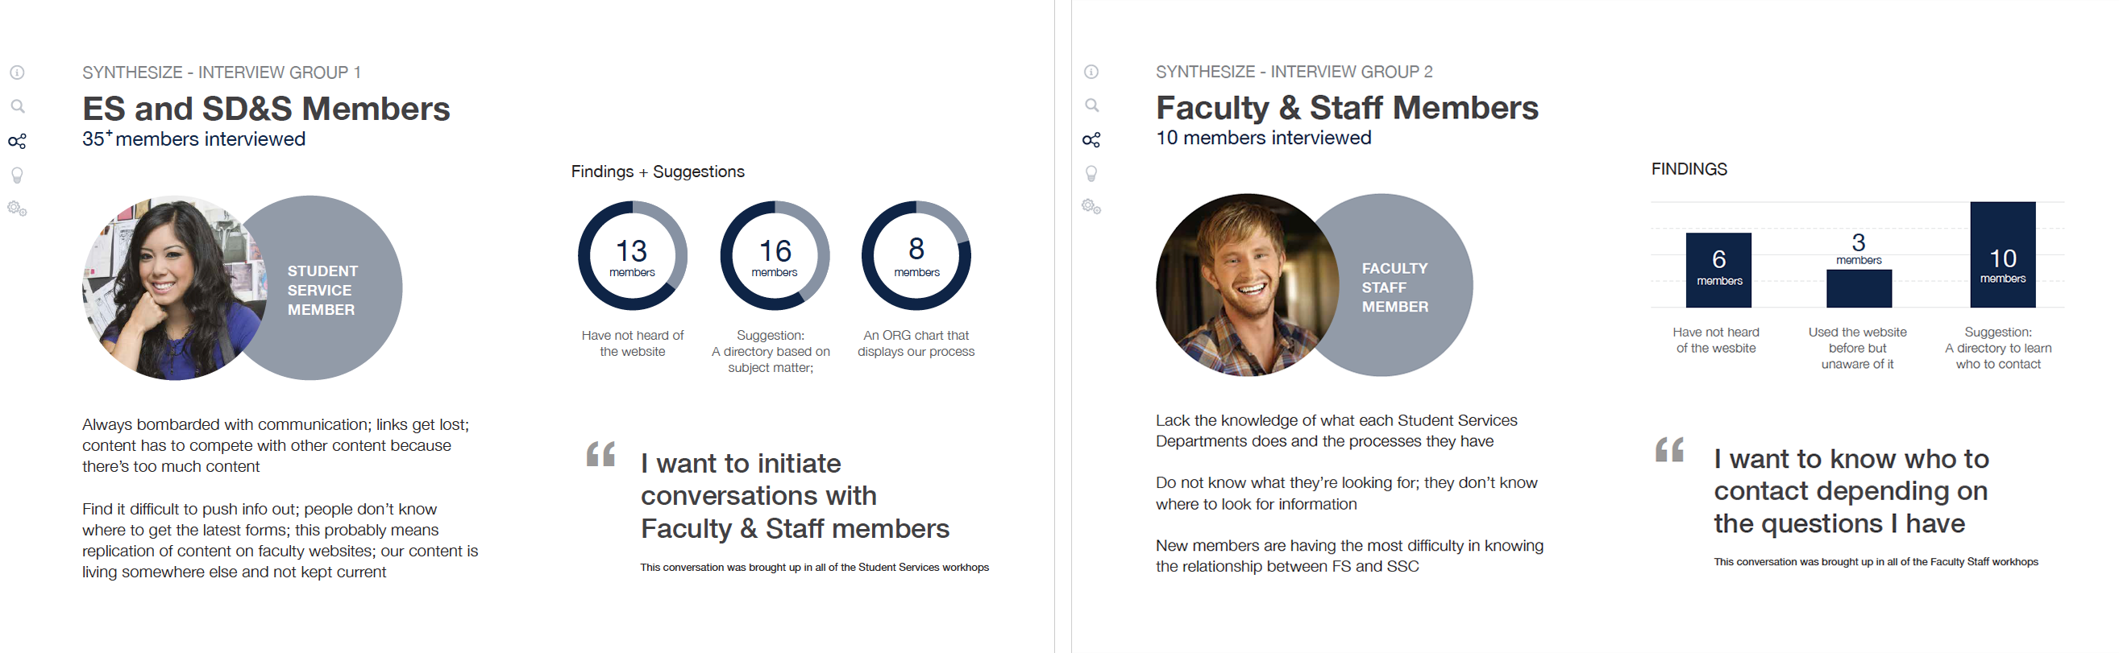This screenshot has height=653, width=2119.
Task: Select the active synthesize icon in Group 1 sidebar
Action: pyautogui.click(x=17, y=141)
